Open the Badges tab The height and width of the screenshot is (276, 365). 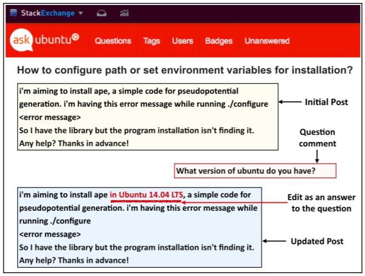tap(219, 41)
